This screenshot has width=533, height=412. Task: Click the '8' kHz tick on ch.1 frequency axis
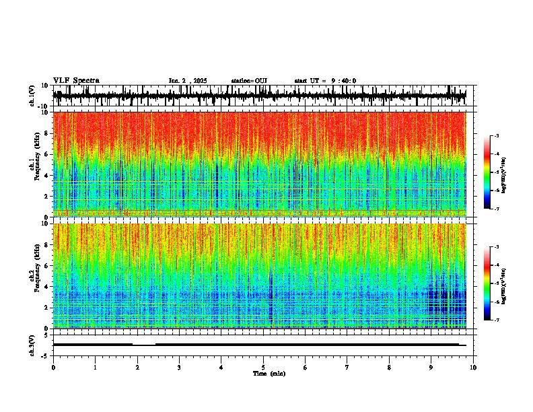click(x=46, y=133)
